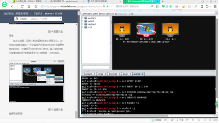Switch to the Services tab
219x123 pixels.
click(x=113, y=74)
